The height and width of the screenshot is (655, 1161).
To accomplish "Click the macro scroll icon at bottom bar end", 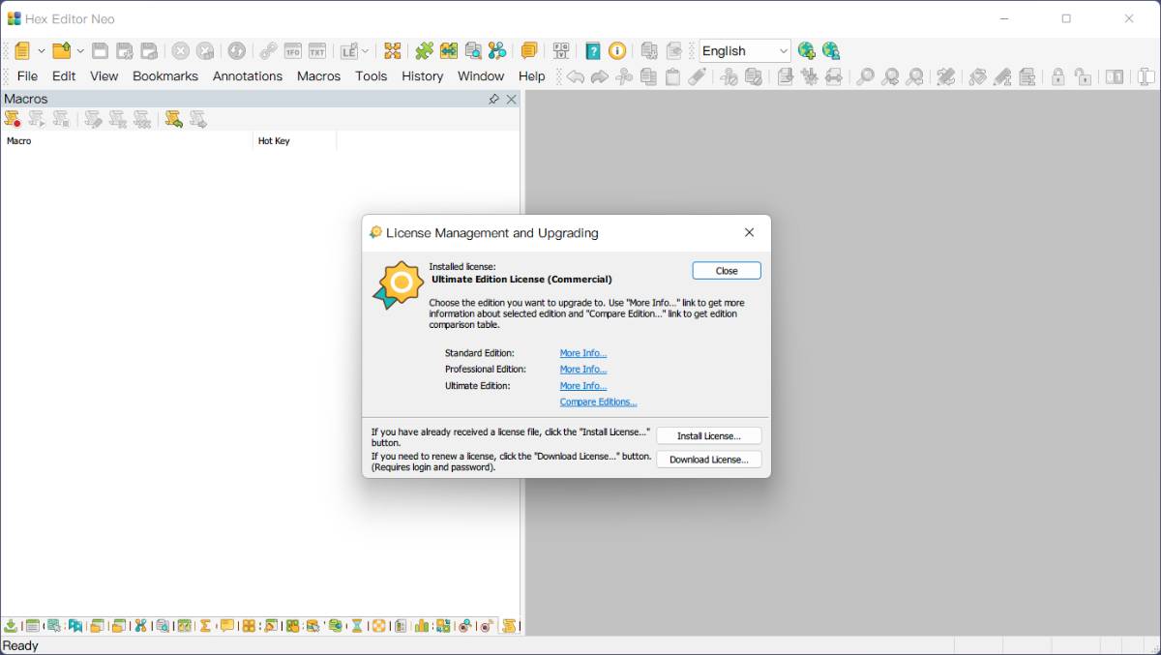I will click(x=510, y=626).
